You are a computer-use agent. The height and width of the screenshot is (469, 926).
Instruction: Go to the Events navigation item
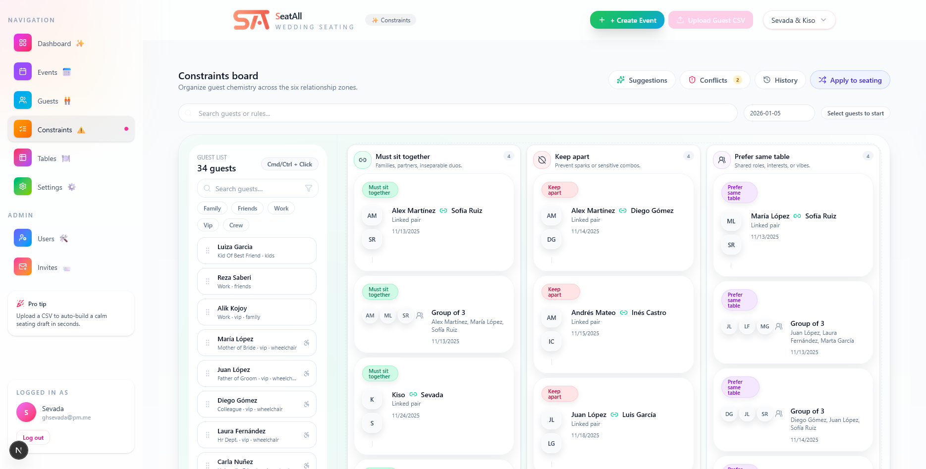click(48, 72)
